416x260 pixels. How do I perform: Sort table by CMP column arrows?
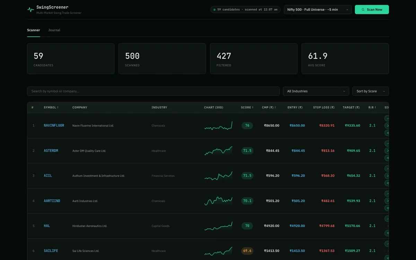[x=275, y=107]
